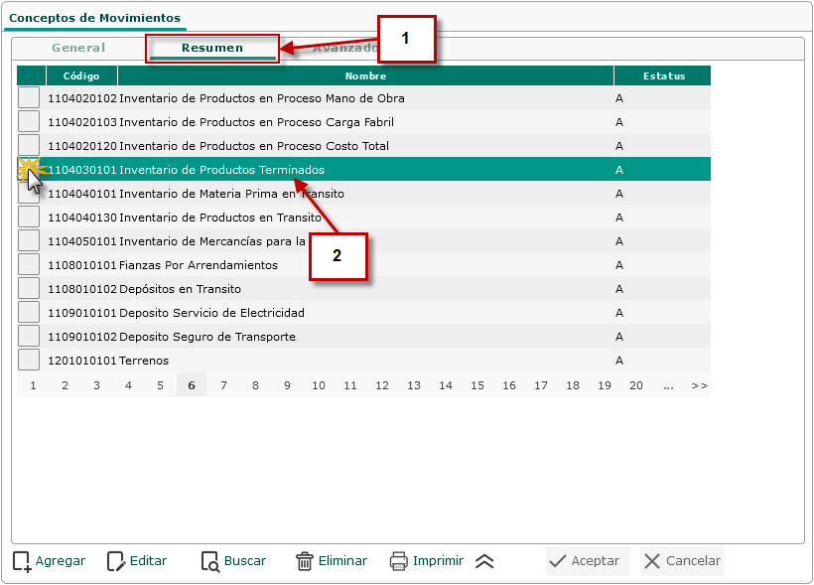The image size is (814, 585).
Task: Go to page 5 of the list
Action: [x=160, y=385]
